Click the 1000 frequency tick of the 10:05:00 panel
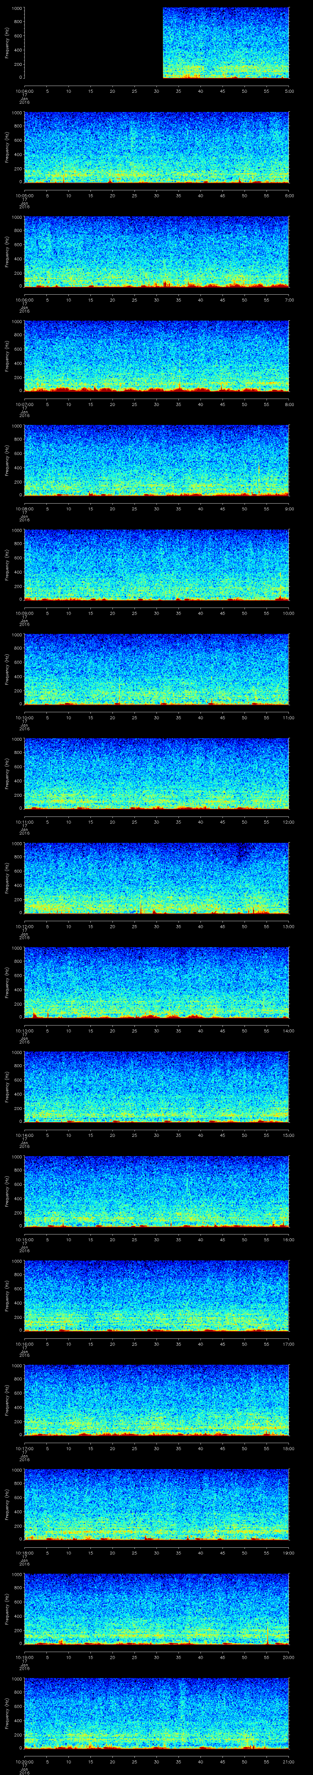313x1775 pixels. click(x=17, y=113)
